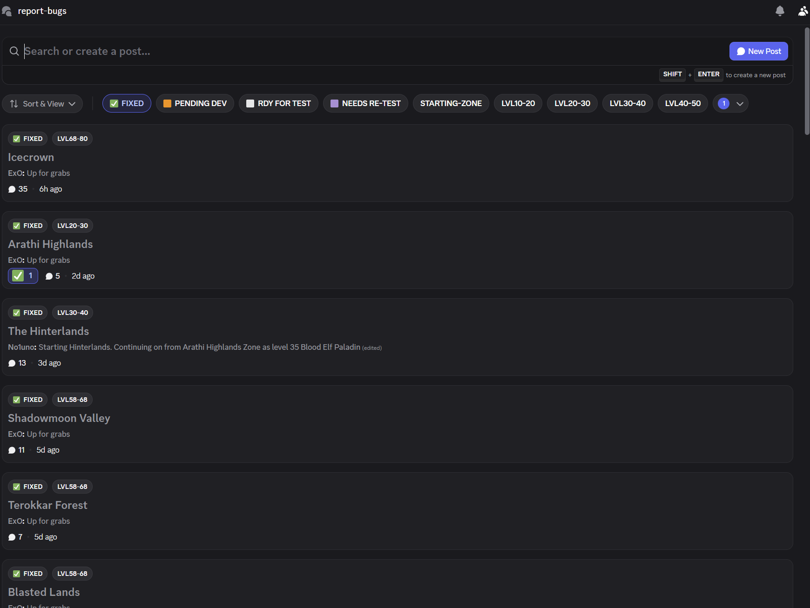Show the member list icon
810x608 pixels.
click(x=803, y=11)
